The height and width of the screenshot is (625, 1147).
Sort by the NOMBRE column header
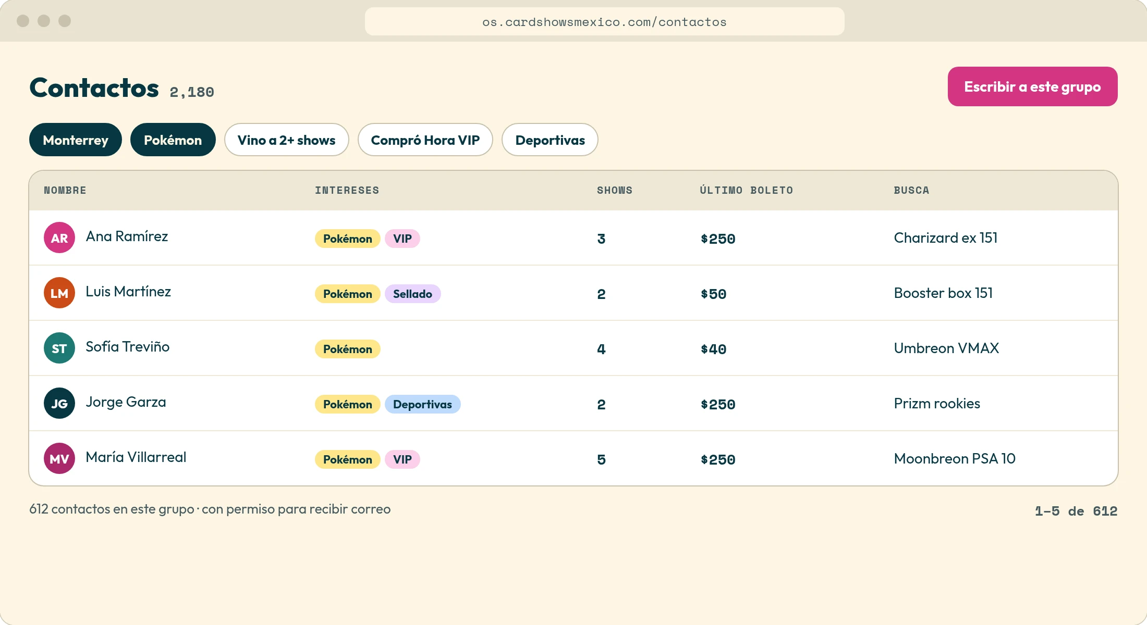[65, 190]
